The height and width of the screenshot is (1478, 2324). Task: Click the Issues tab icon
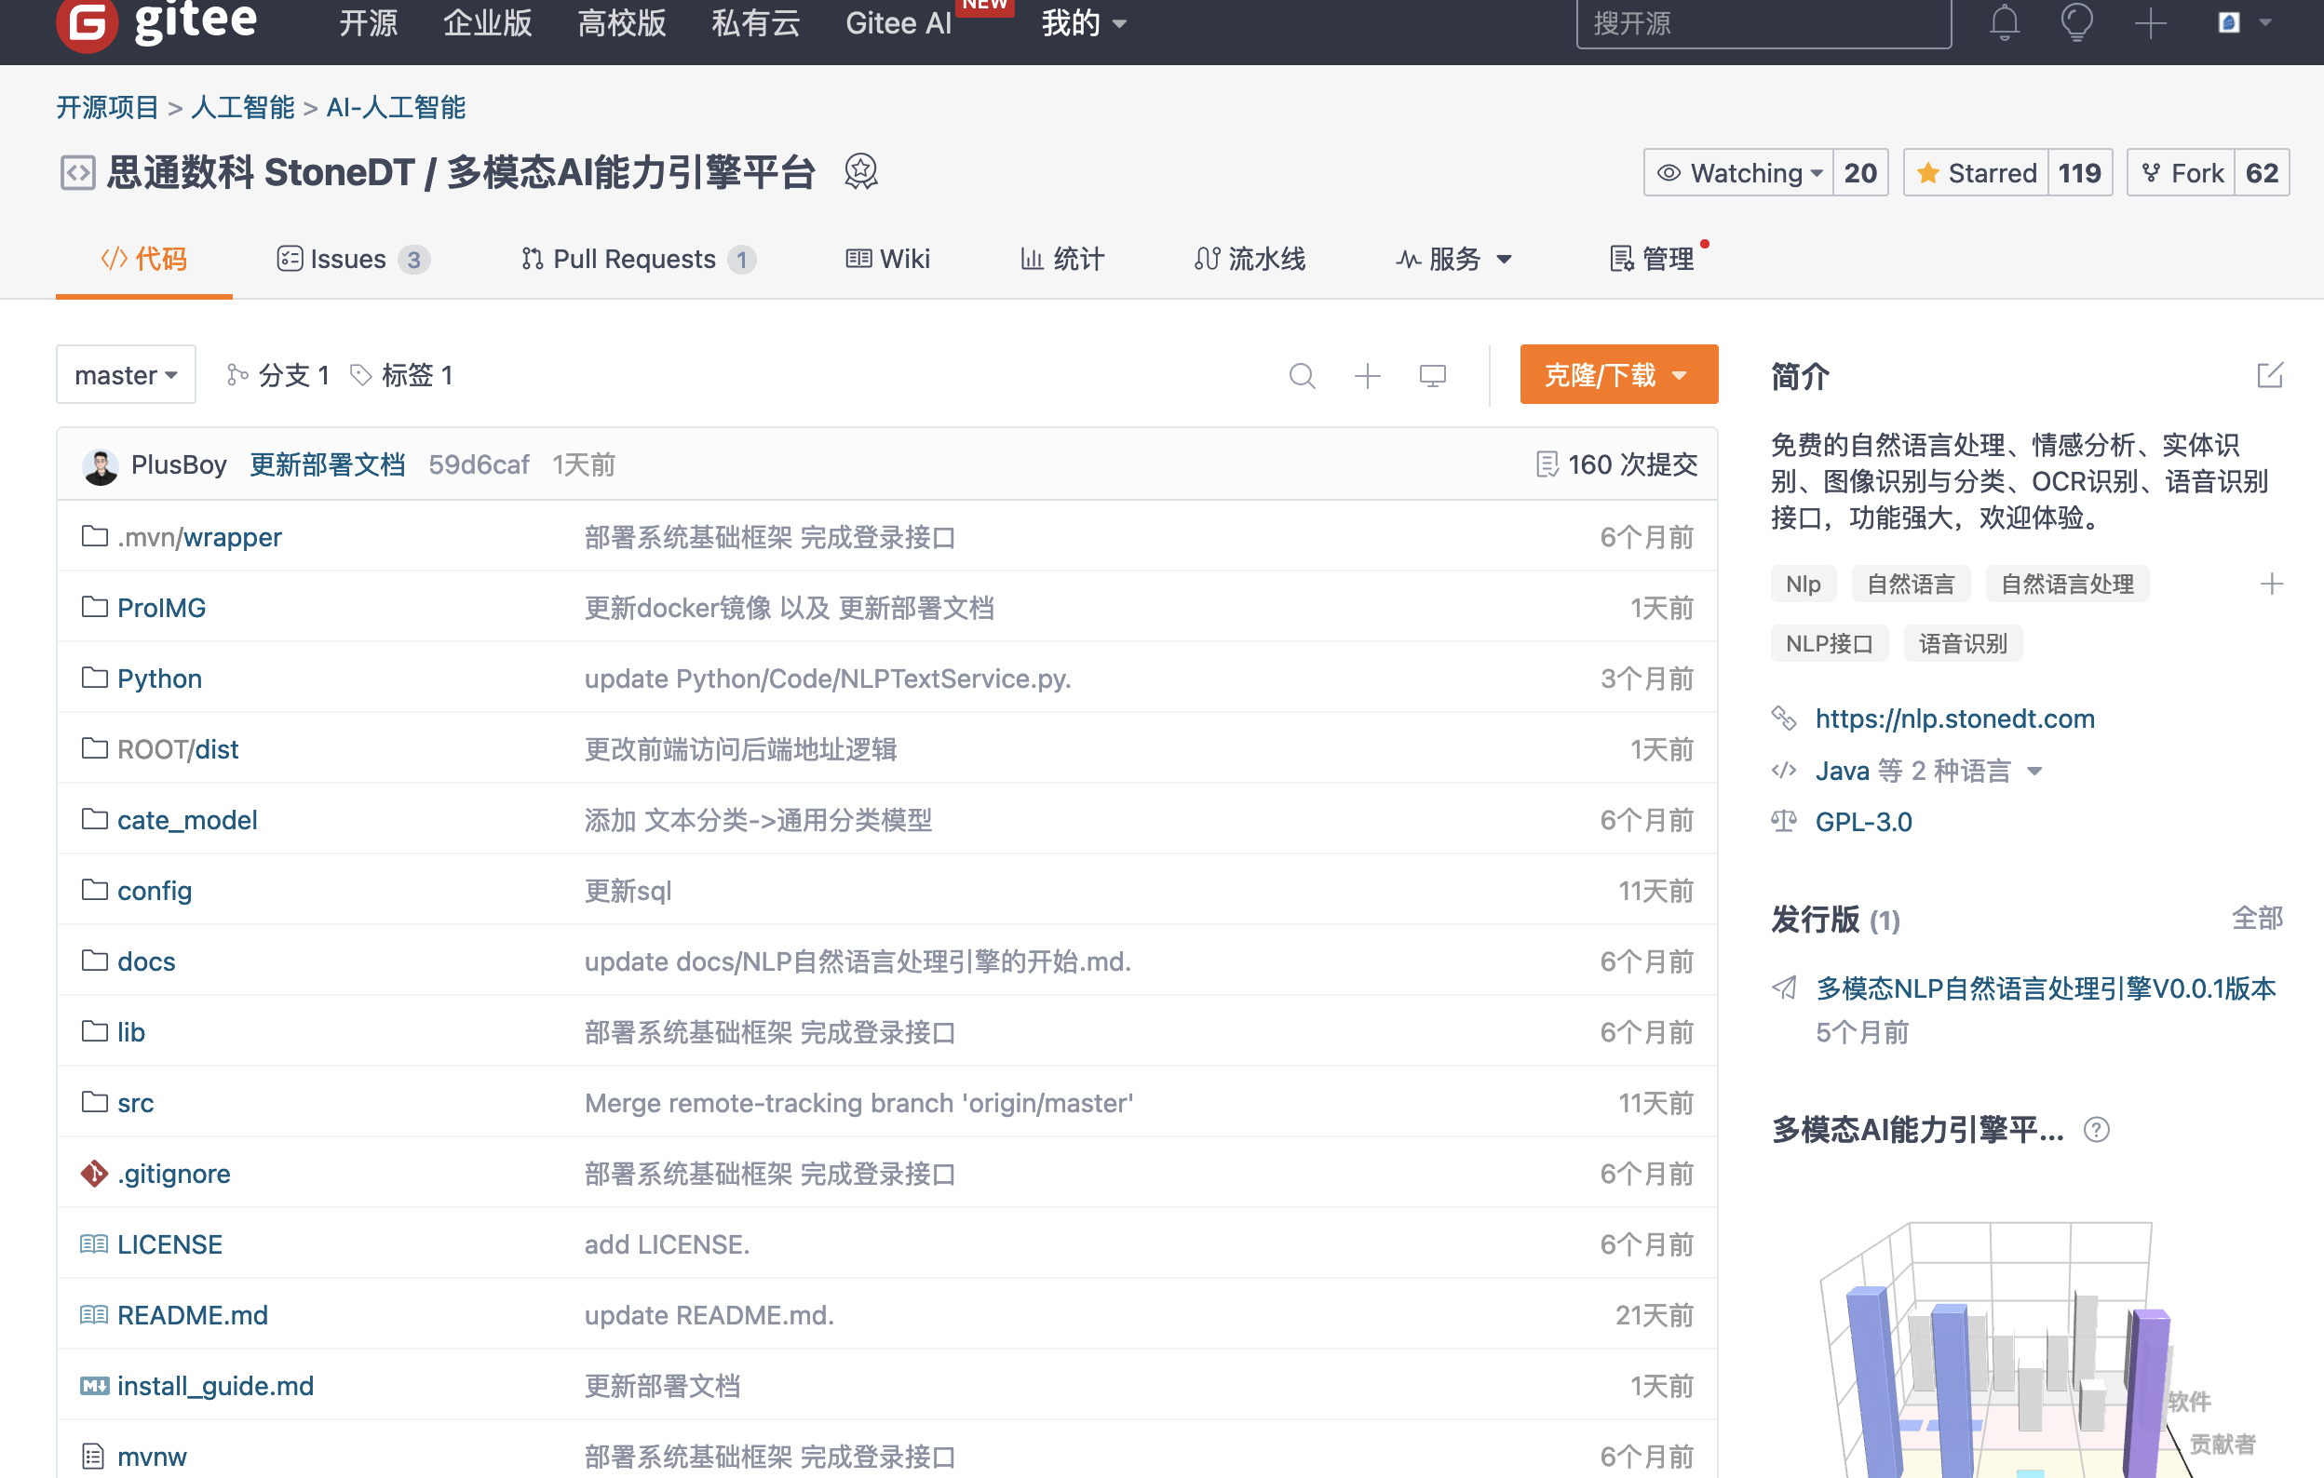click(x=288, y=259)
